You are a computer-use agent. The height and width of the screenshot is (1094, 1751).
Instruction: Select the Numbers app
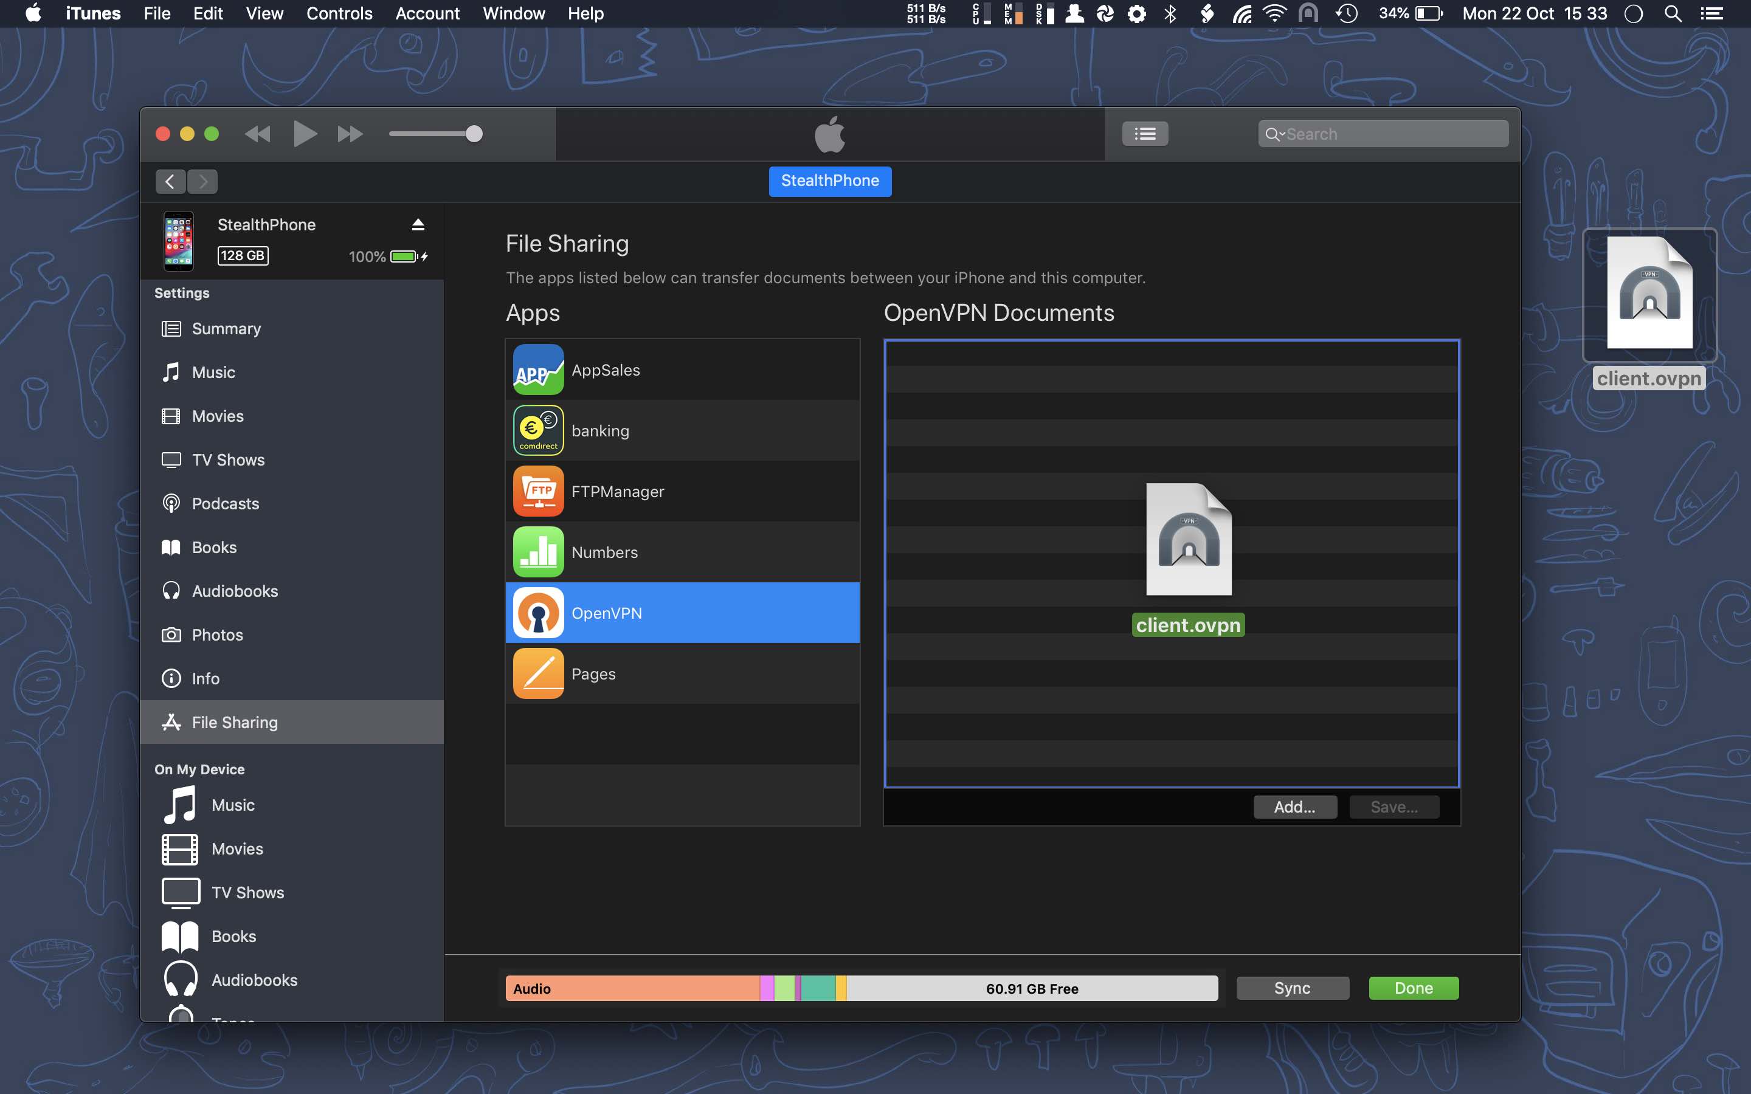tap(682, 552)
